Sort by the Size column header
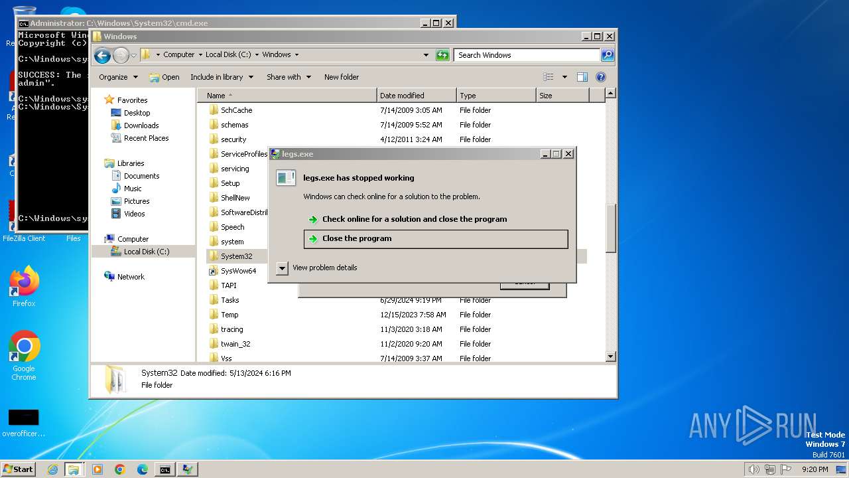The width and height of the screenshot is (849, 478). coord(562,96)
